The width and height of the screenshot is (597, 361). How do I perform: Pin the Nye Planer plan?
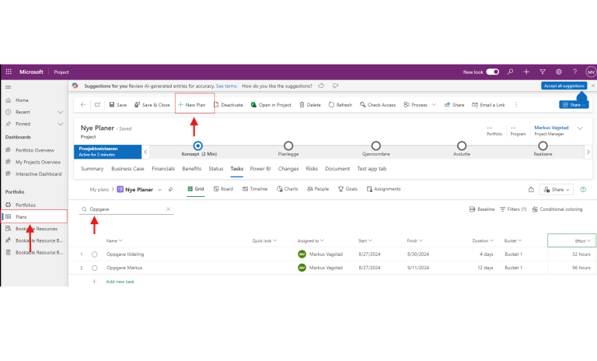(170, 190)
